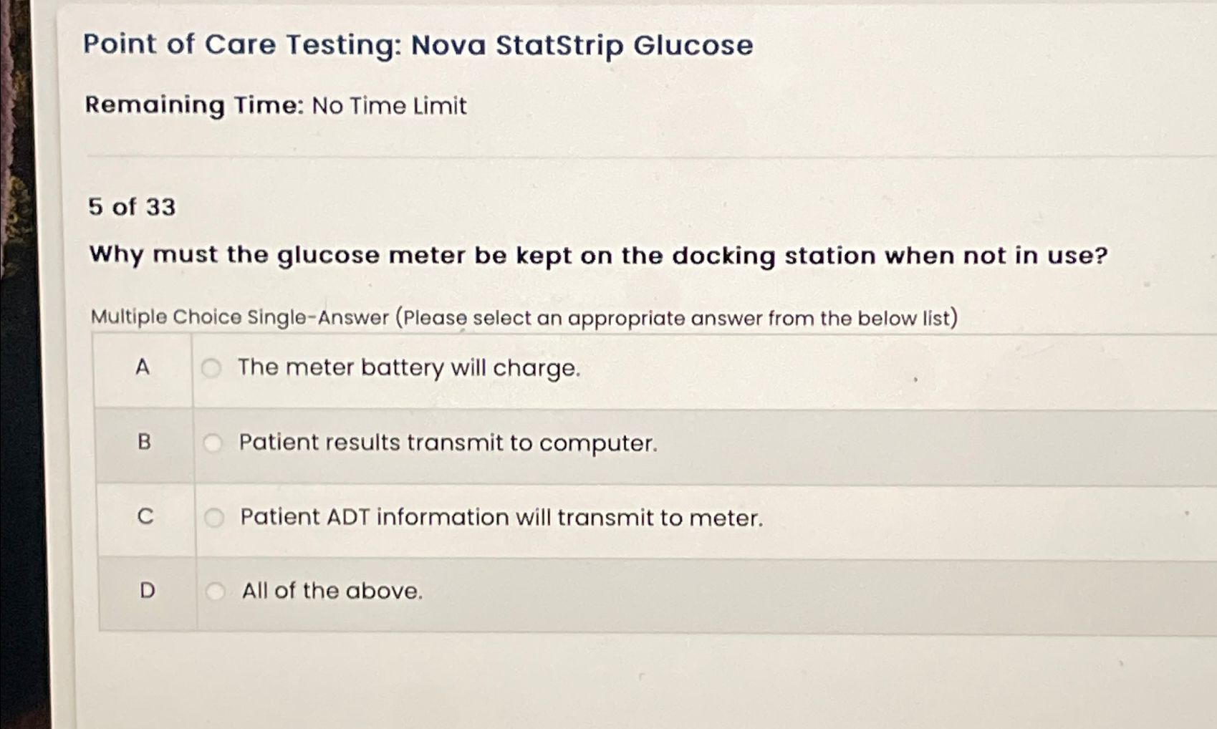Click the letter D cell
The image size is (1217, 729).
[147, 592]
